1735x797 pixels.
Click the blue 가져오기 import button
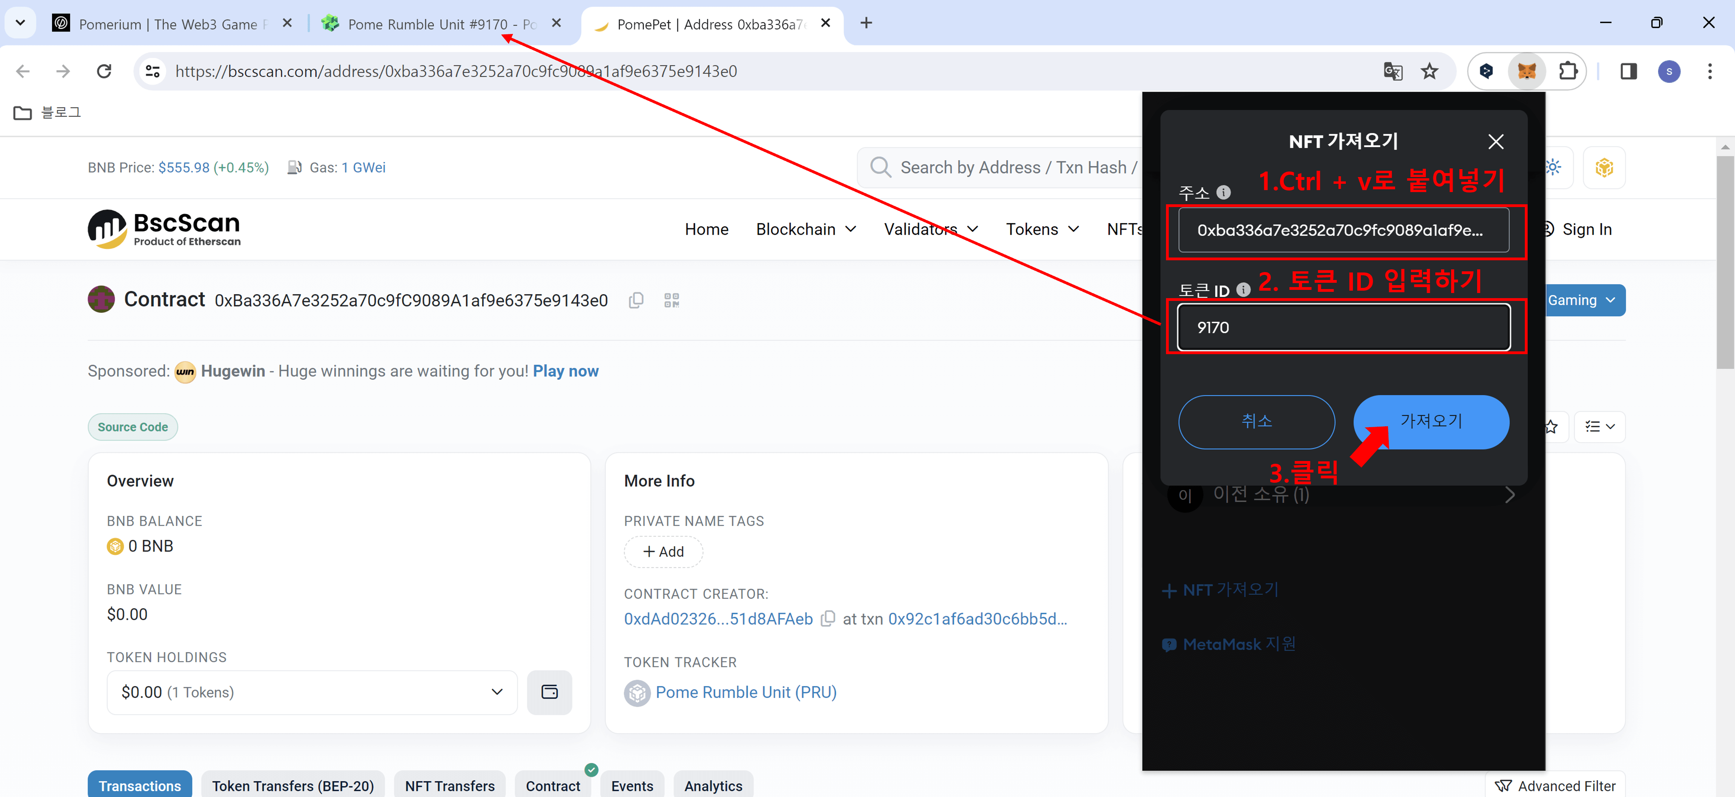(1431, 421)
